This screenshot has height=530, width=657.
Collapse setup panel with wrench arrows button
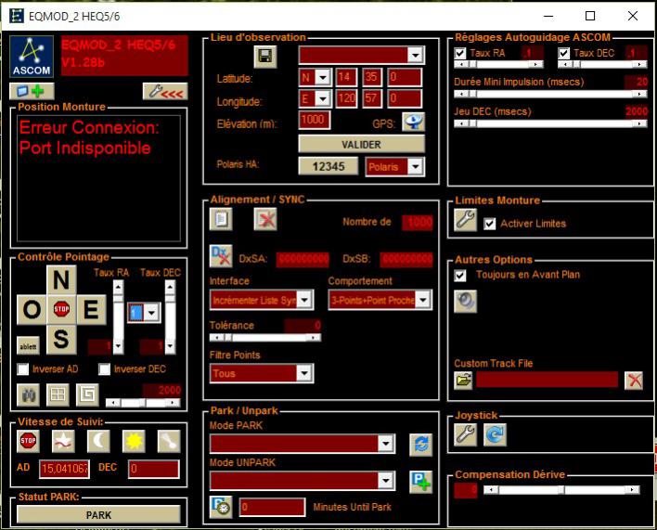(x=165, y=91)
